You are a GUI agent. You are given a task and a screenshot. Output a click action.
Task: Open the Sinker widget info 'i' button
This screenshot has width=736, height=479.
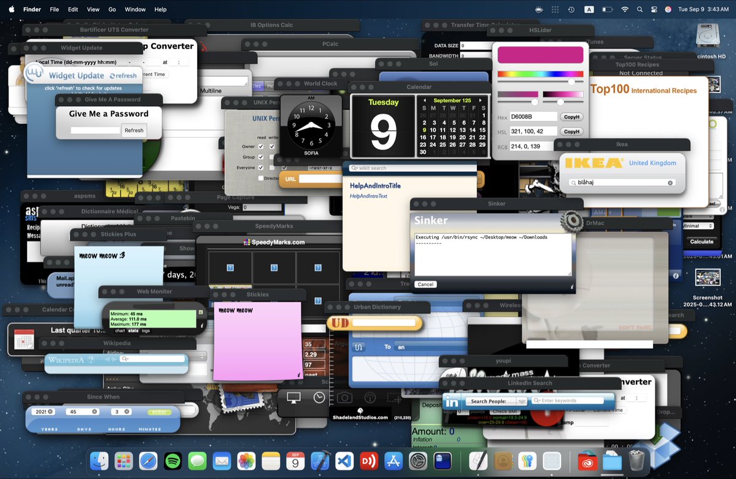(571, 286)
